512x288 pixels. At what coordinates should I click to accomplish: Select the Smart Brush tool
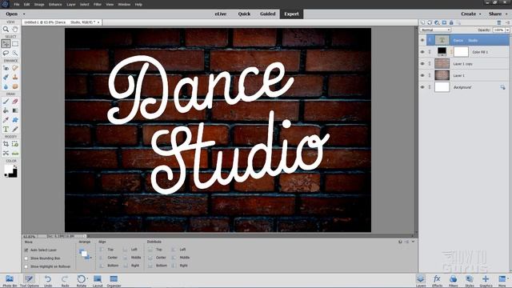(6, 77)
